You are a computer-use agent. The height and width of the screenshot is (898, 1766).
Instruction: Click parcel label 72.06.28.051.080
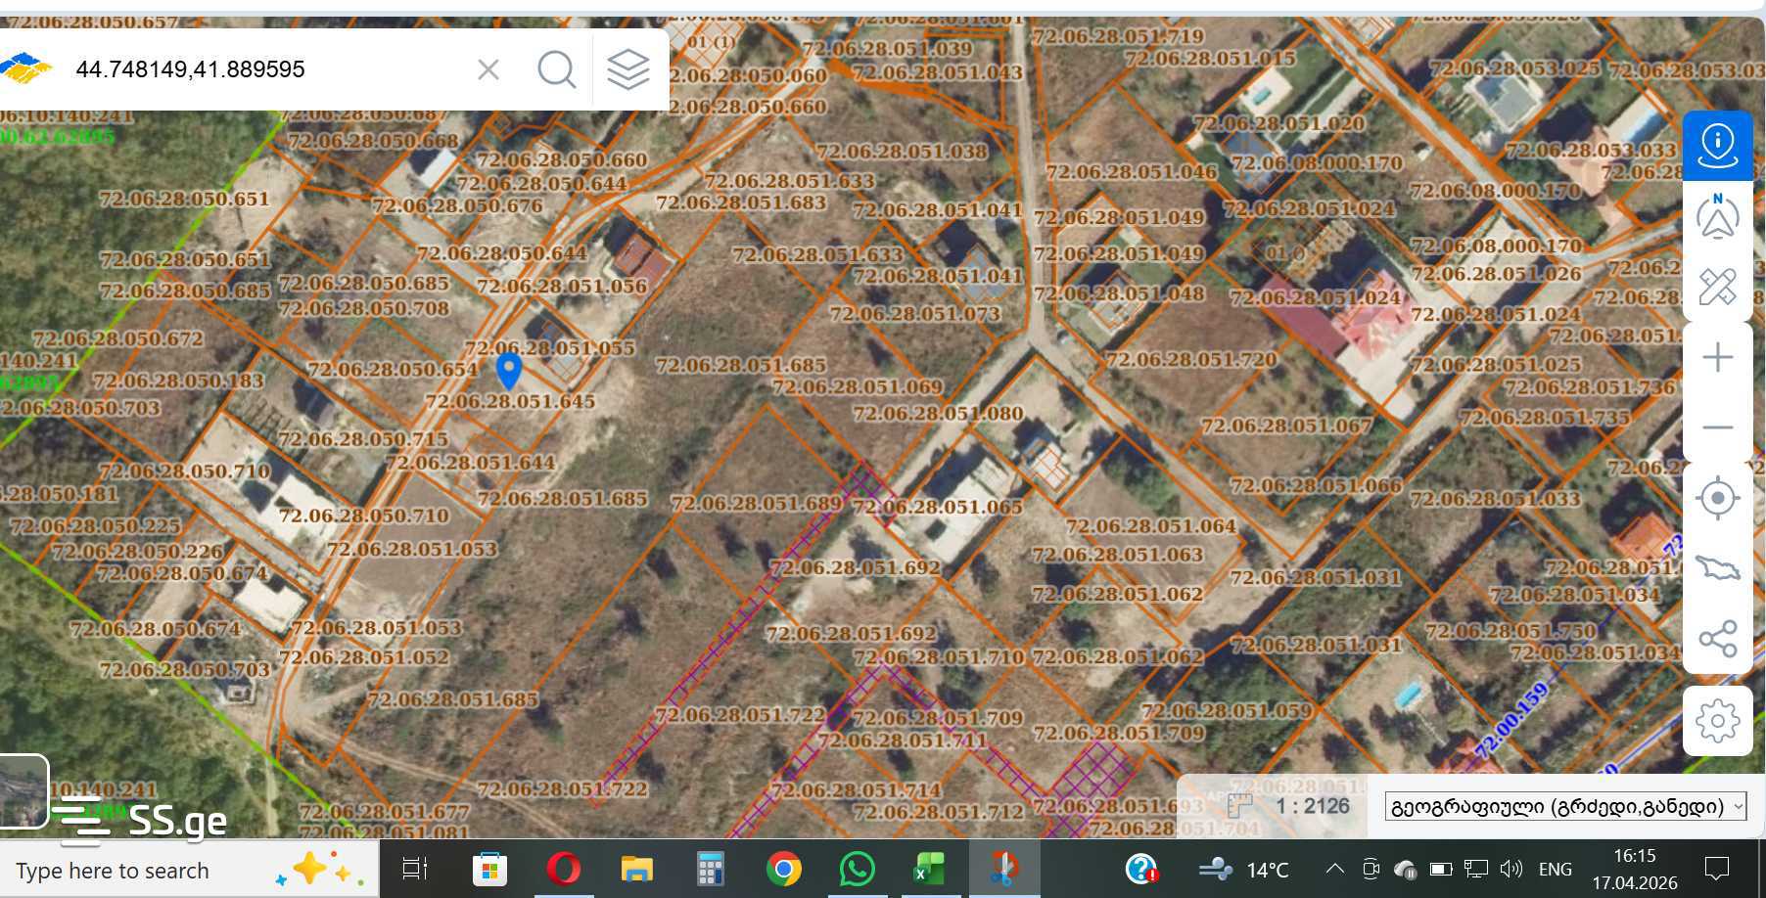[937, 414]
